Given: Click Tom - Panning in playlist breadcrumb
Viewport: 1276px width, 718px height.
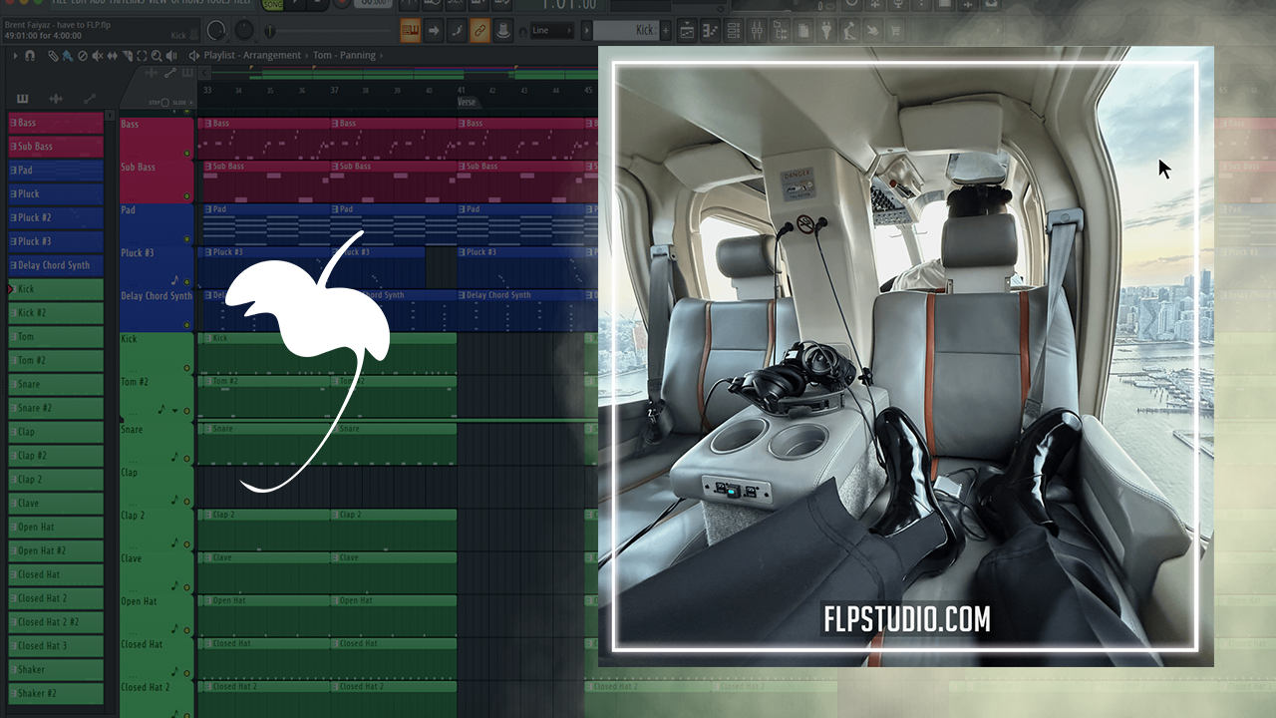Looking at the screenshot, I should pyautogui.click(x=344, y=56).
